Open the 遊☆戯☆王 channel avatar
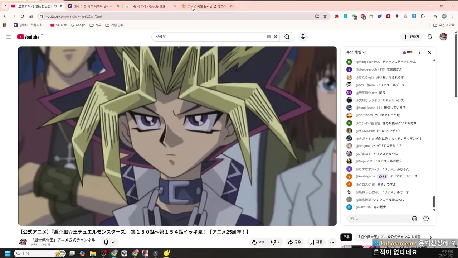Screen dimensions: 458x258 click(x=23, y=242)
